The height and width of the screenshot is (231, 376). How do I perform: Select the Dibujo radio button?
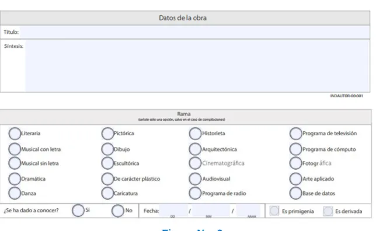point(107,149)
